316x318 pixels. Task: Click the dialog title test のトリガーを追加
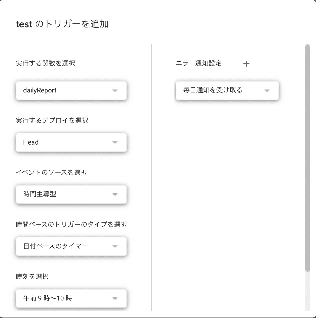pyautogui.click(x=63, y=24)
